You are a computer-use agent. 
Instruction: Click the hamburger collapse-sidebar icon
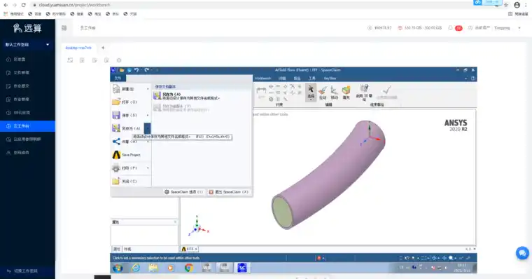pos(64,28)
